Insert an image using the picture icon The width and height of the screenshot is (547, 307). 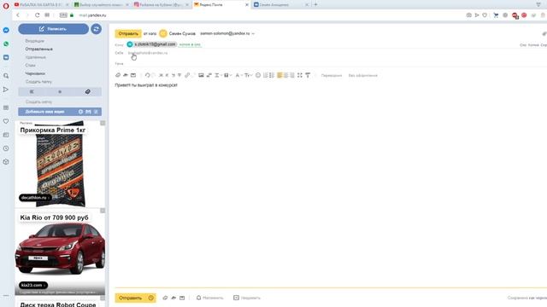click(x=201, y=75)
